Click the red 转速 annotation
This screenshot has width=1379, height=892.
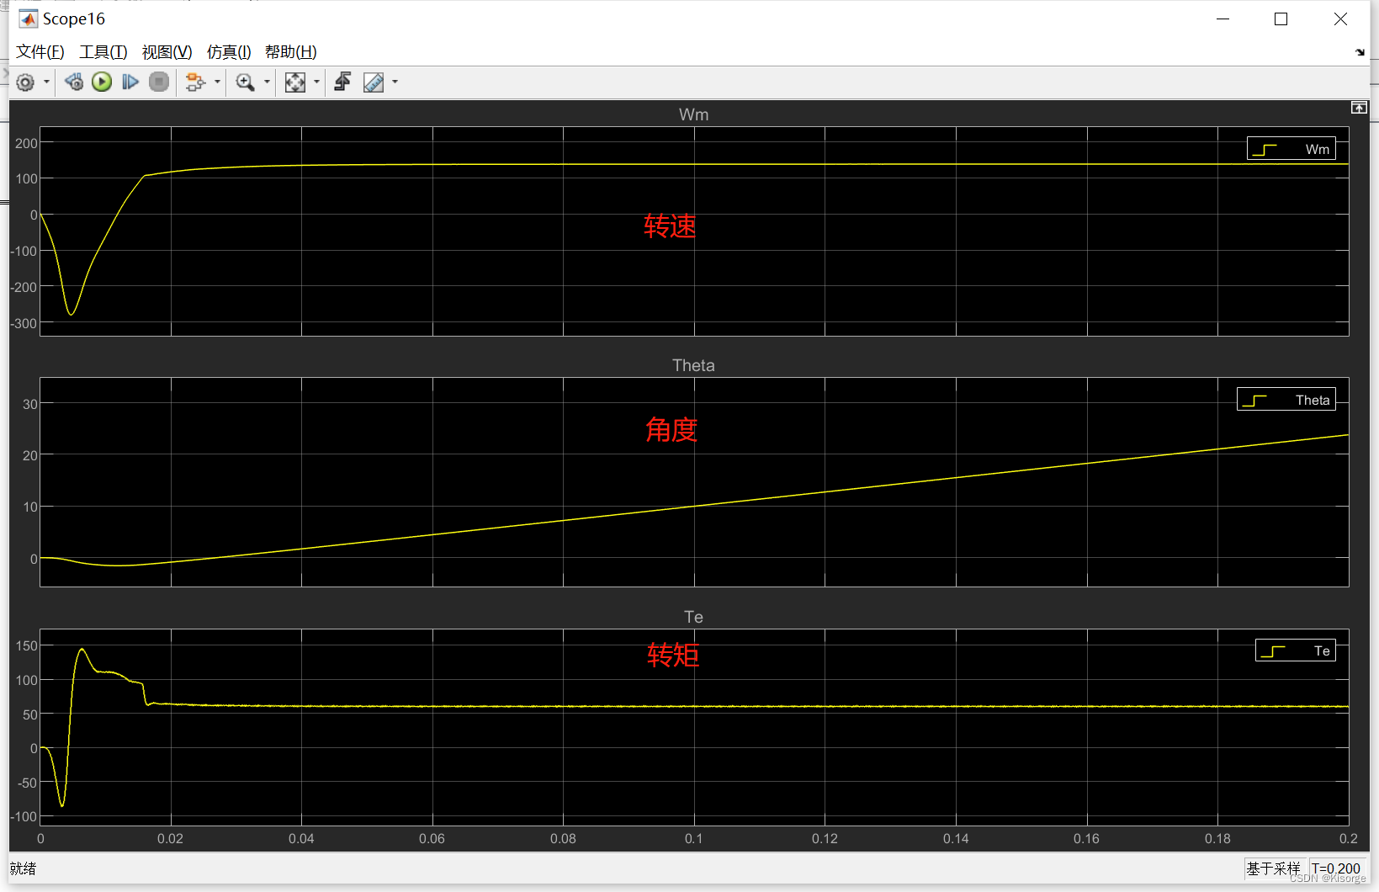click(x=670, y=226)
